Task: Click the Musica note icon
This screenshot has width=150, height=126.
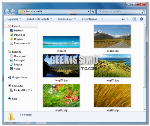Action: click(11, 64)
